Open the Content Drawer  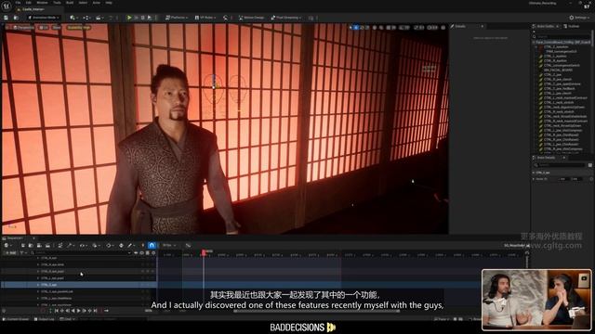(16, 319)
